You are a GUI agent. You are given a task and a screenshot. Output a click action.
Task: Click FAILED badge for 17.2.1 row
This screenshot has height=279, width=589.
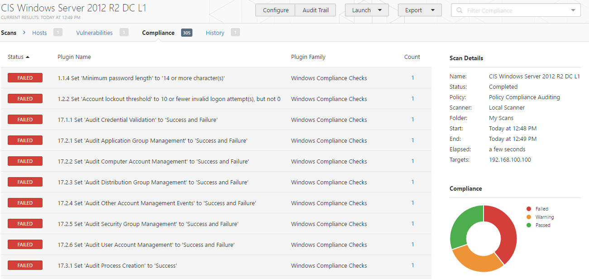click(x=25, y=140)
